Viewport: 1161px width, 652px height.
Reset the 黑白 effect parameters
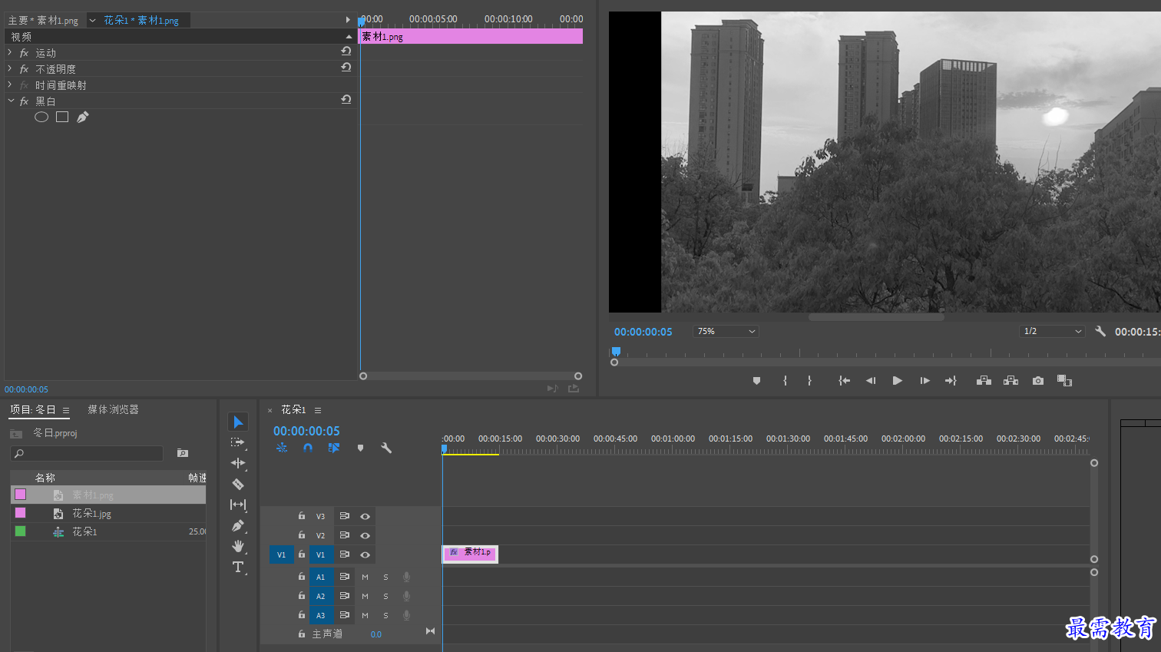346,100
